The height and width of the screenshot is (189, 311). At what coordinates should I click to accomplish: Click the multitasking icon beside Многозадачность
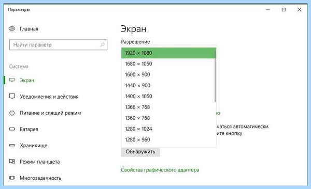[x=12, y=178]
